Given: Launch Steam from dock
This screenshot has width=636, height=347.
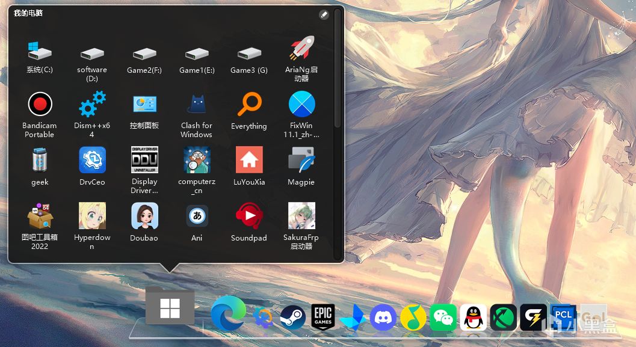Looking at the screenshot, I should click(x=293, y=316).
